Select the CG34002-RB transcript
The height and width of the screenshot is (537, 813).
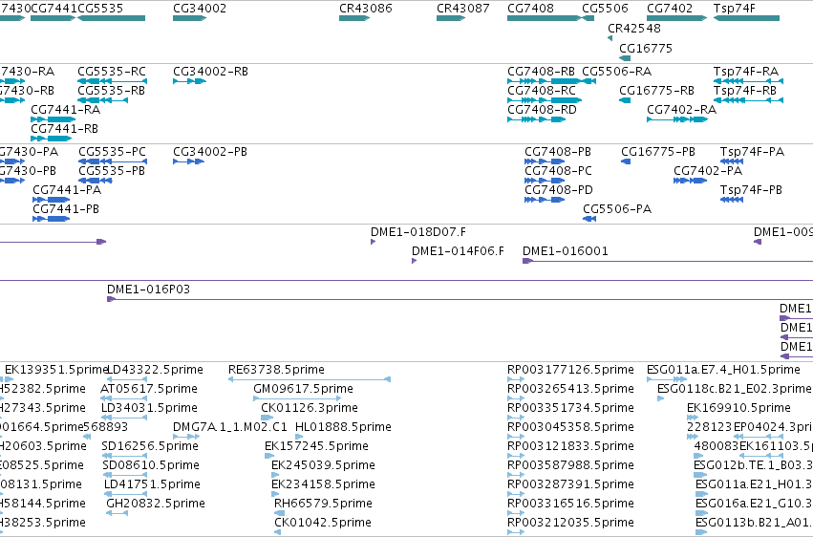pyautogui.click(x=190, y=81)
